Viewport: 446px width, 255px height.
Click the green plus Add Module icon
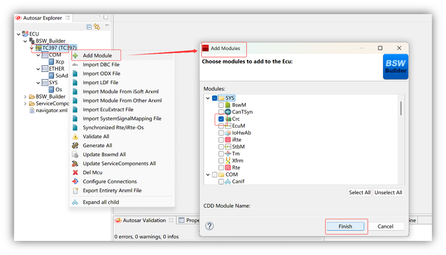(75, 56)
